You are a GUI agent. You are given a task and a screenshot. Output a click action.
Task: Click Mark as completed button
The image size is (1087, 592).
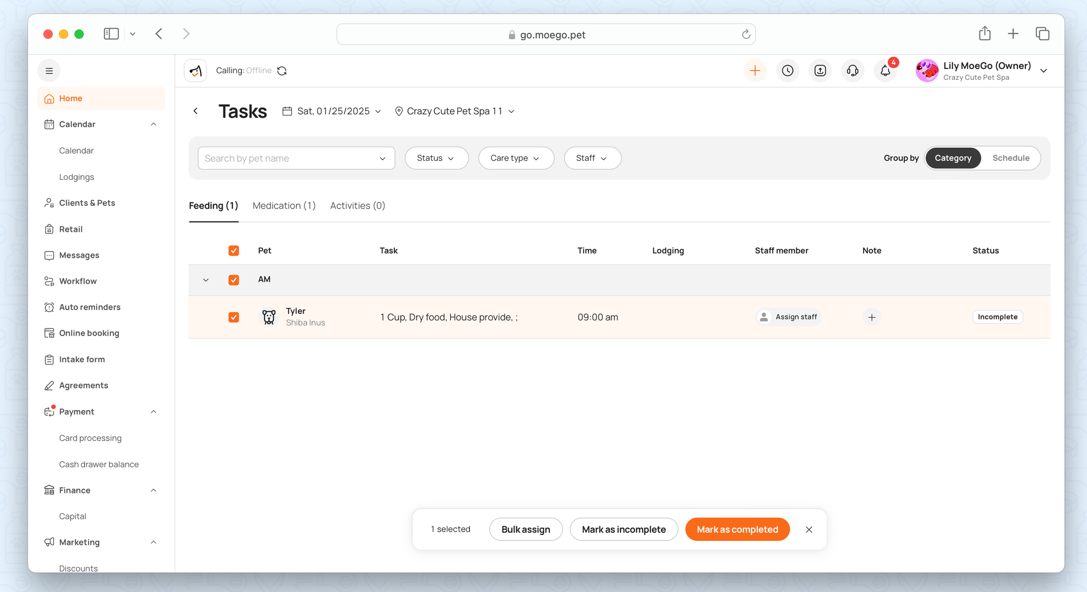click(x=737, y=530)
